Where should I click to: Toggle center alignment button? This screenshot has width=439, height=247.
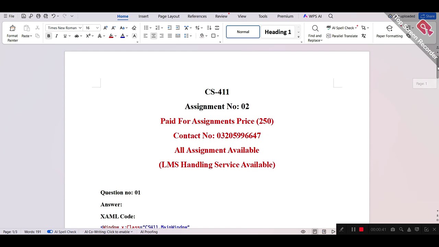click(153, 36)
